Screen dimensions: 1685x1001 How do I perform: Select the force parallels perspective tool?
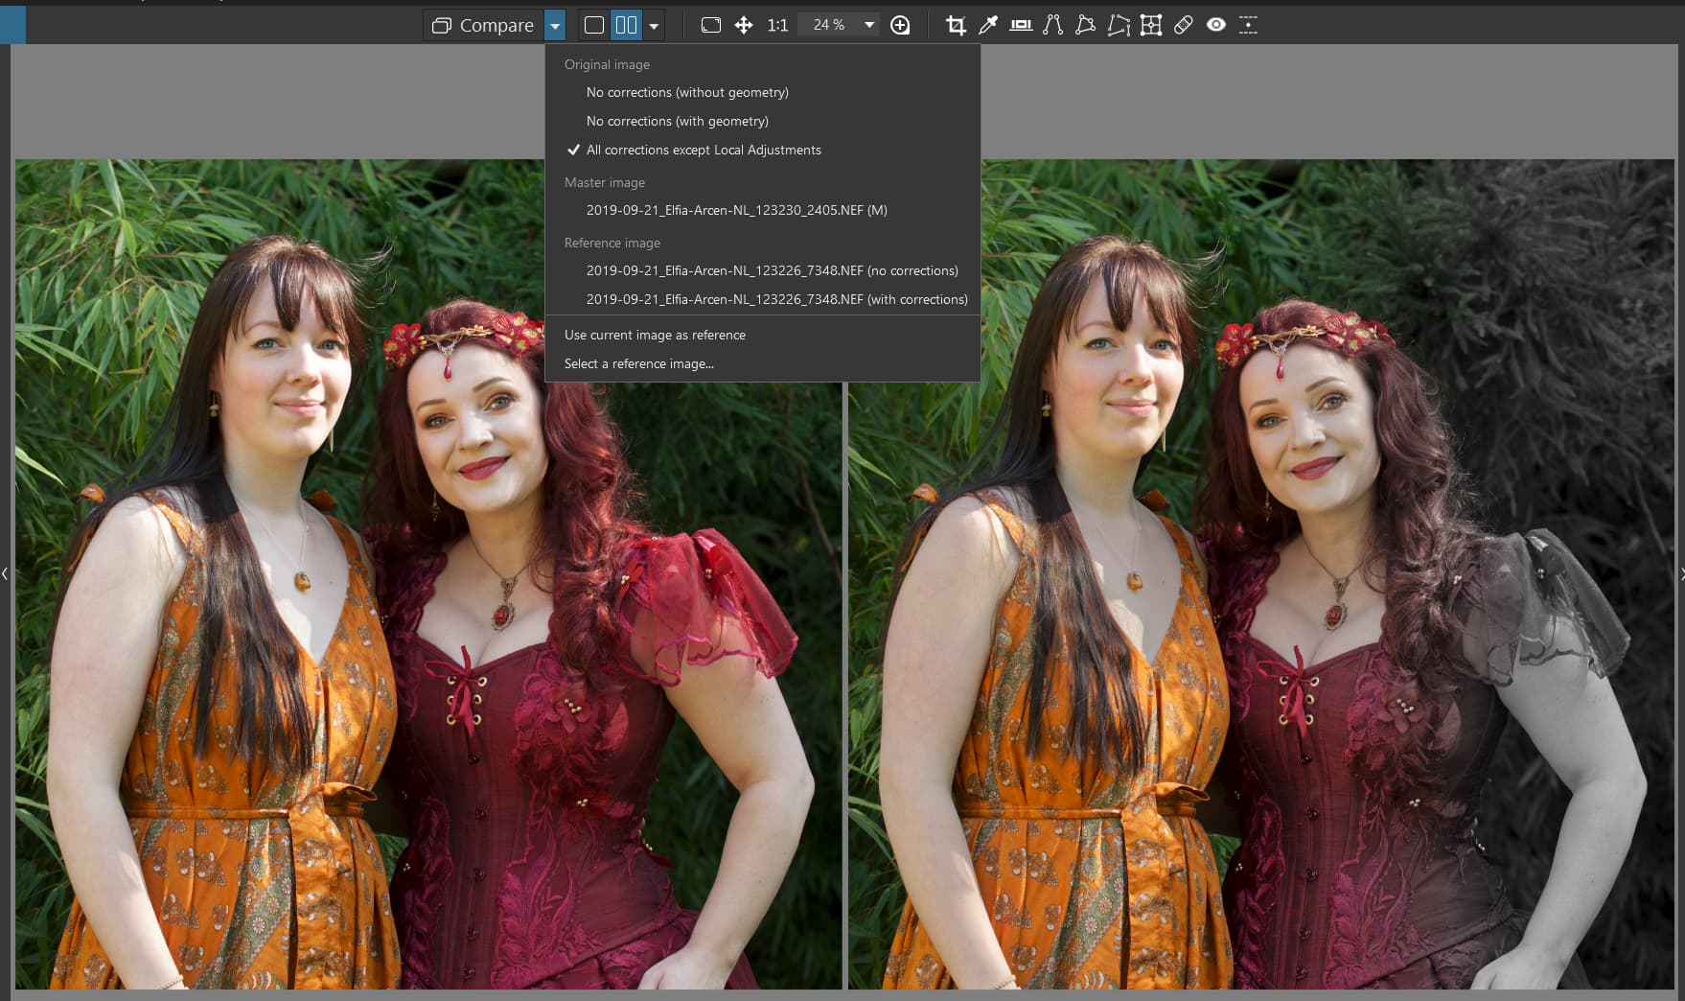coord(1053,26)
